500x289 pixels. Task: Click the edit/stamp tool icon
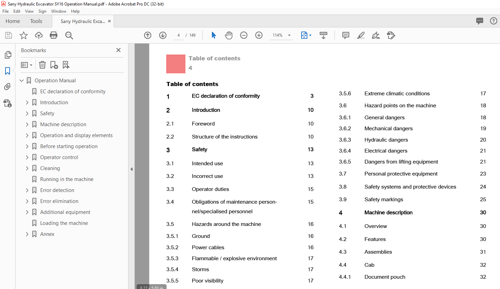click(391, 35)
